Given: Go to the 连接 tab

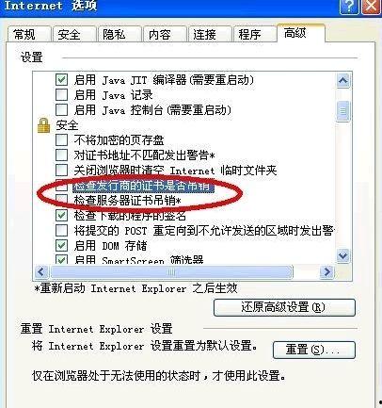Looking at the screenshot, I should pos(209,34).
